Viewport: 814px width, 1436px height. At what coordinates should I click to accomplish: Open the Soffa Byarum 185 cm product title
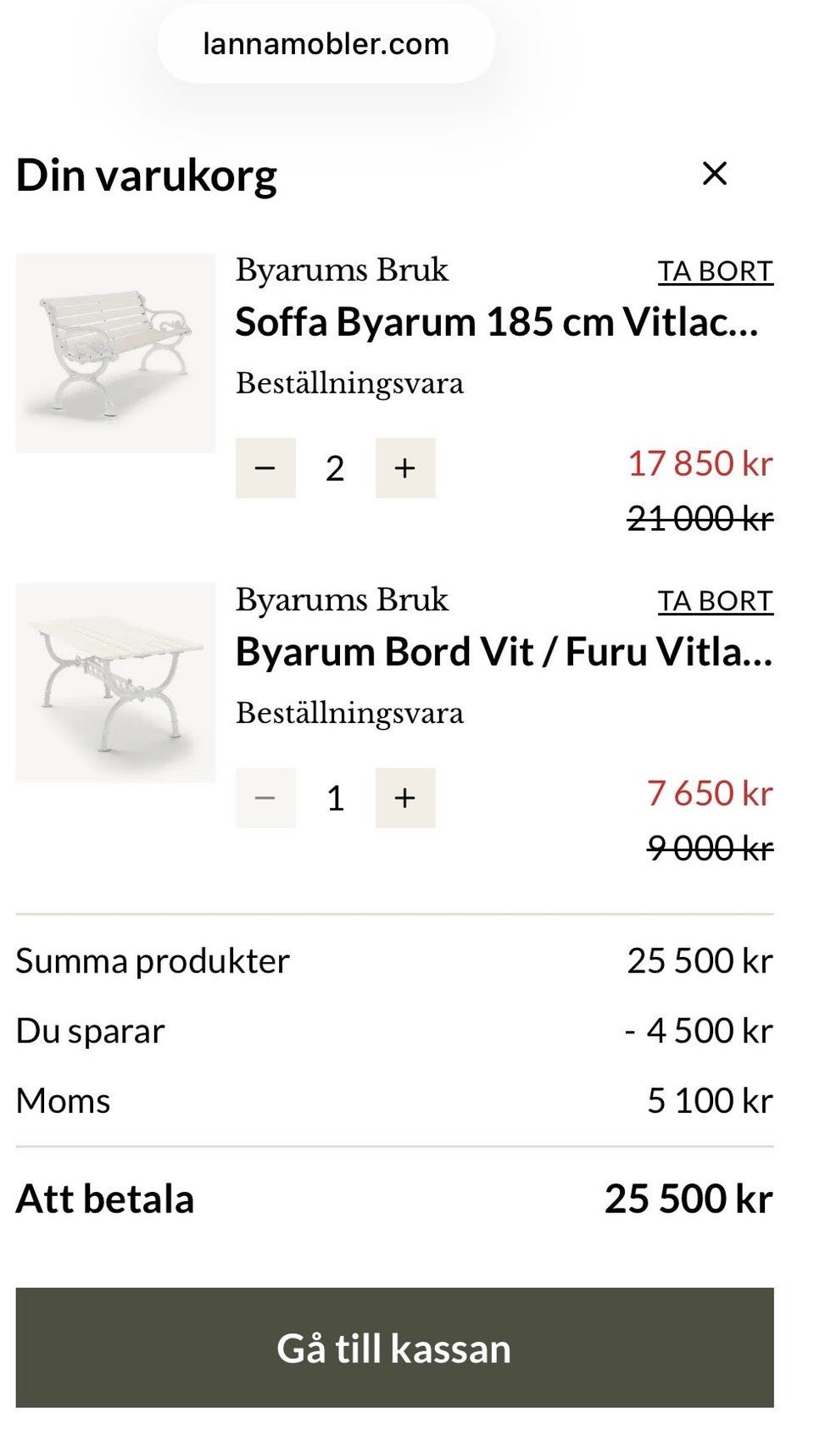[x=497, y=322]
